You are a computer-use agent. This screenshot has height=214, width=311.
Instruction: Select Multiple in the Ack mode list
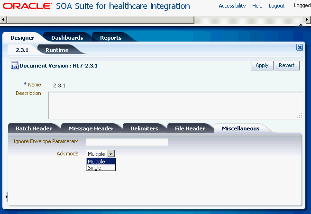click(x=101, y=162)
